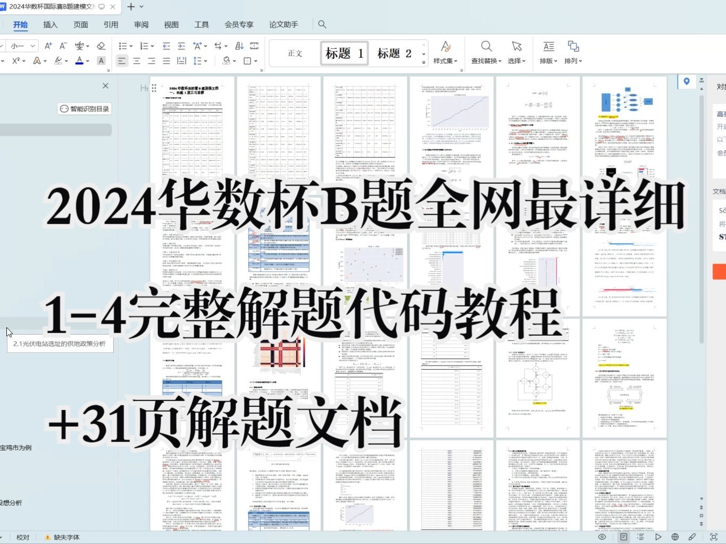726x544 pixels.
Task: Open superscript dropdown arrow
Action: (x=25, y=61)
